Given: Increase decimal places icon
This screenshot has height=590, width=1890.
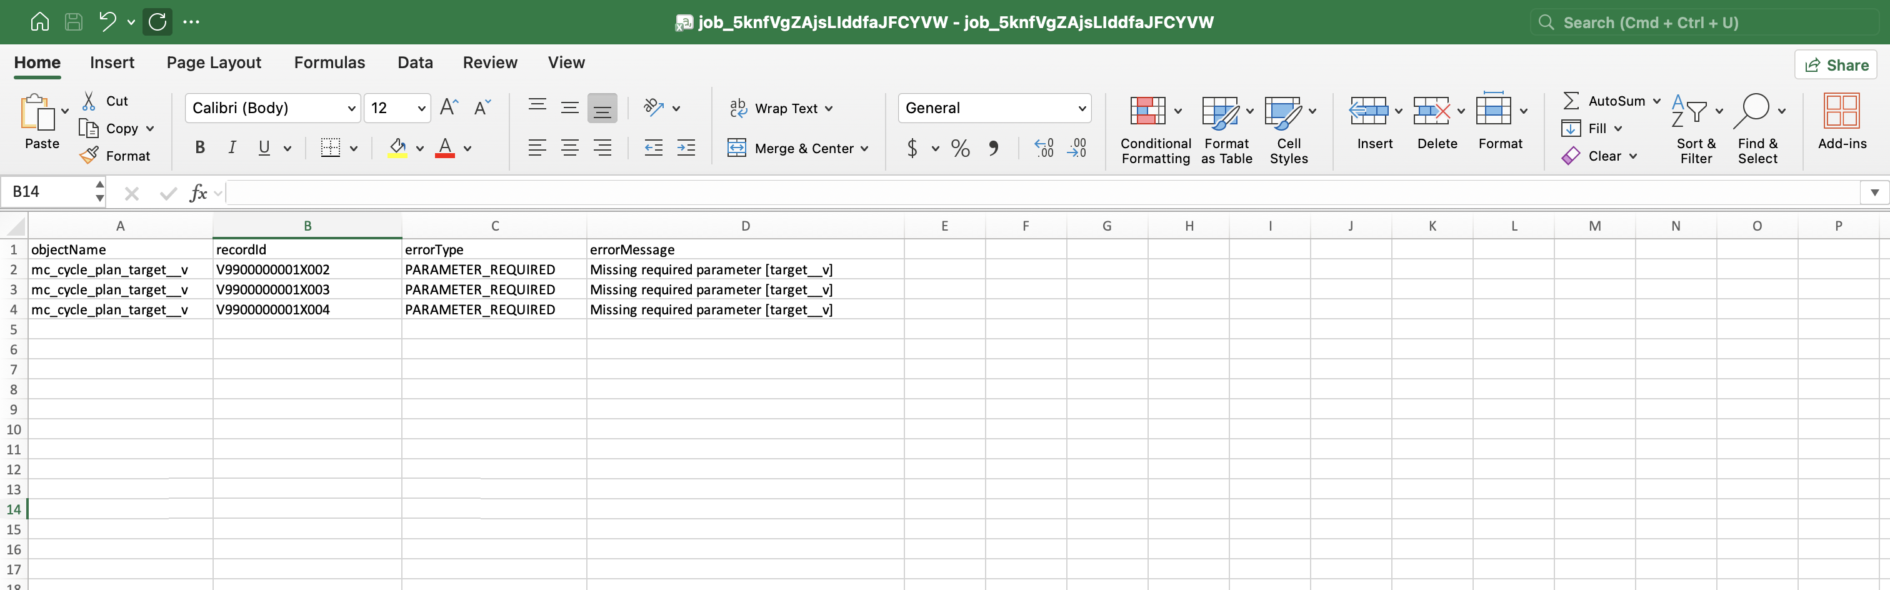Looking at the screenshot, I should click(1043, 148).
